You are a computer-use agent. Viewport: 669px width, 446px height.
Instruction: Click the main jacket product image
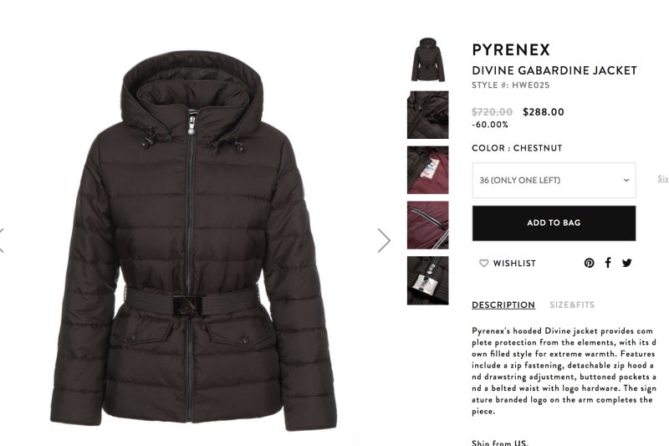point(193,241)
